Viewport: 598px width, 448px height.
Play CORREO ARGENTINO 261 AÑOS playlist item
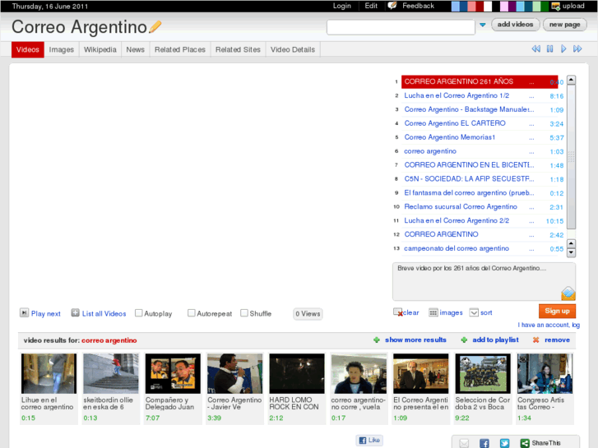(480, 81)
